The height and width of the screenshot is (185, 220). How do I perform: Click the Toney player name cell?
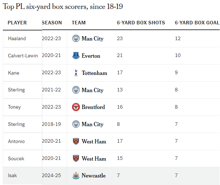coord(14,107)
